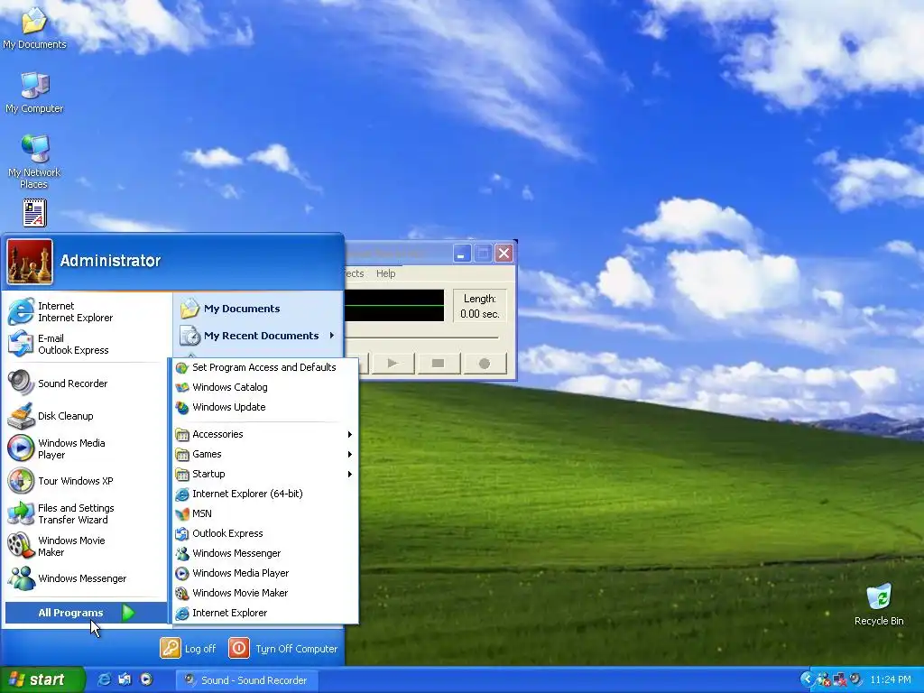Expand the Accessories submenu
The height and width of the screenshot is (693, 924).
[264, 434]
